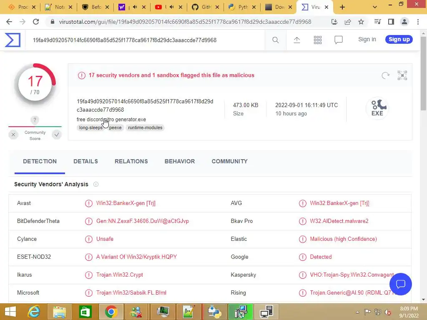The height and width of the screenshot is (320, 427).
Task: Click the hash search input field
Action: coord(145,40)
